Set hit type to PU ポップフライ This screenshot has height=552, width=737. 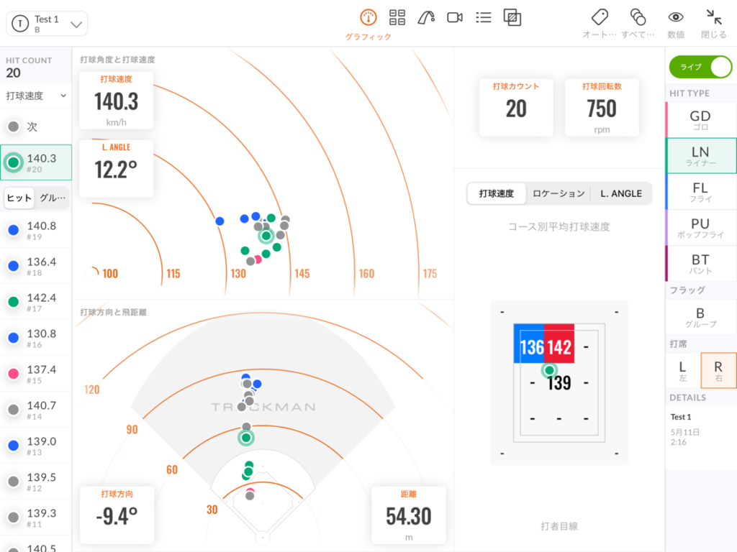pos(701,228)
